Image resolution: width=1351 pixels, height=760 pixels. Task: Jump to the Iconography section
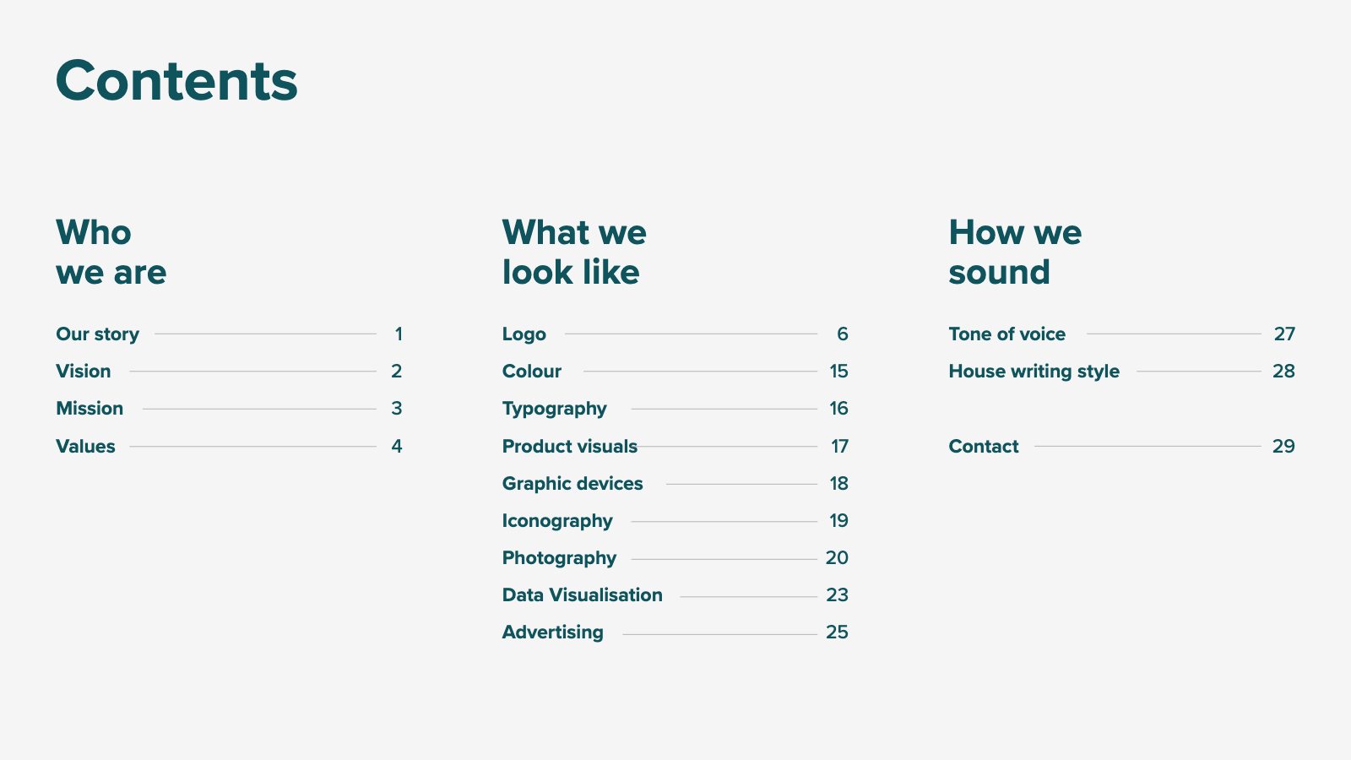point(675,521)
